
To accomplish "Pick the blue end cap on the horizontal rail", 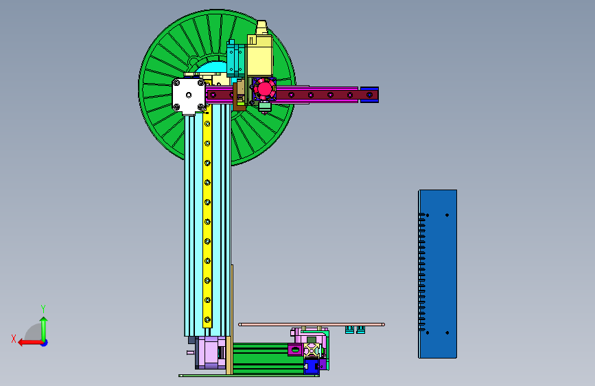I will (369, 95).
